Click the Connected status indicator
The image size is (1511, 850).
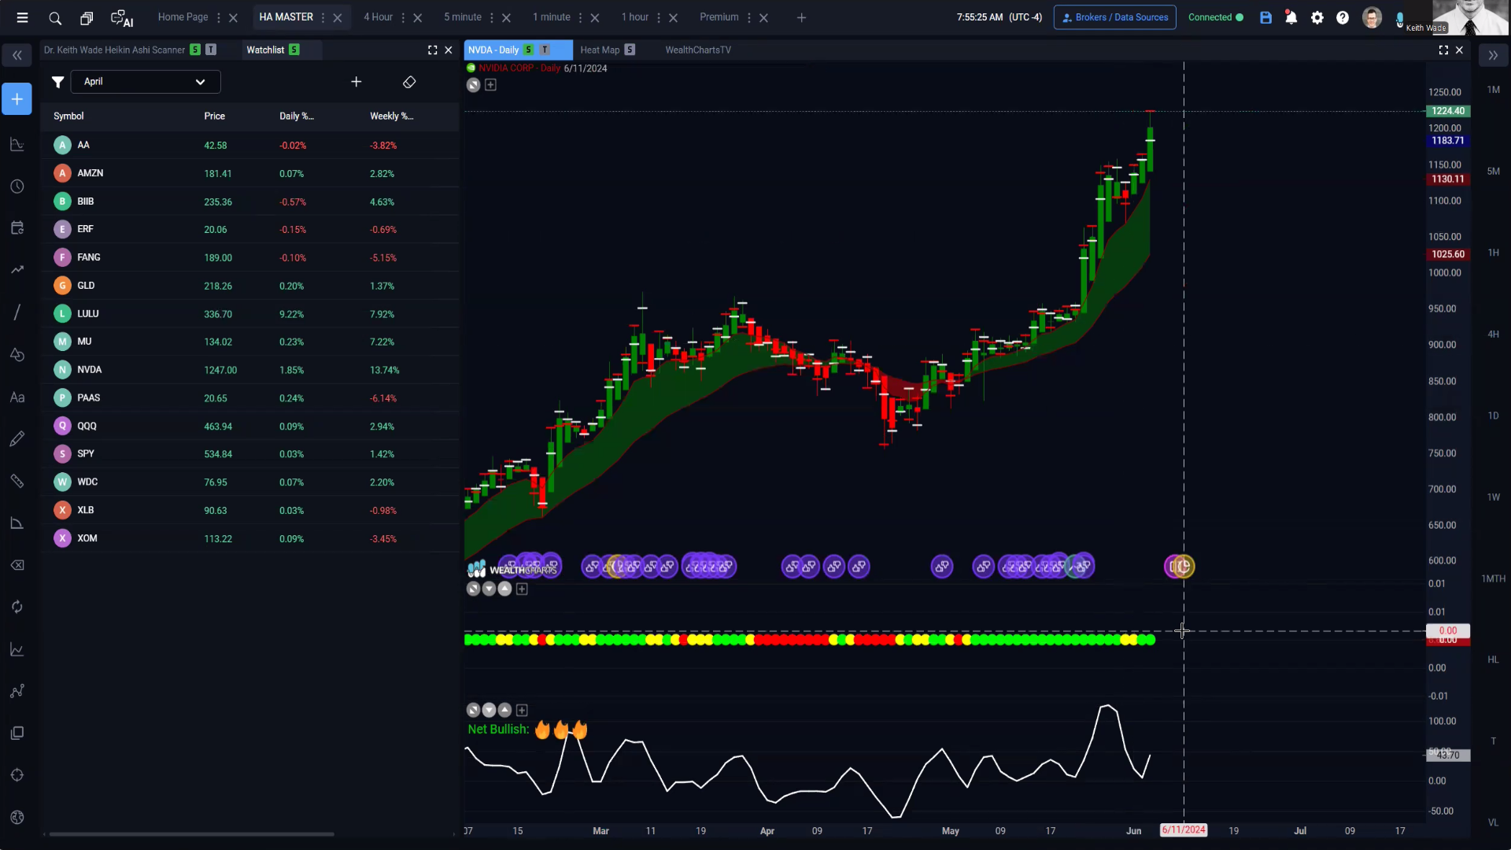click(x=1215, y=17)
